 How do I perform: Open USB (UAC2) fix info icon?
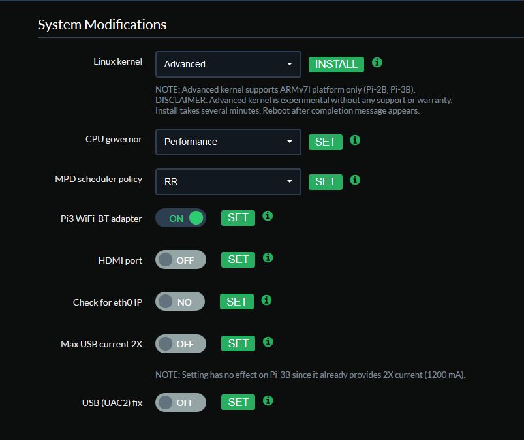click(268, 401)
